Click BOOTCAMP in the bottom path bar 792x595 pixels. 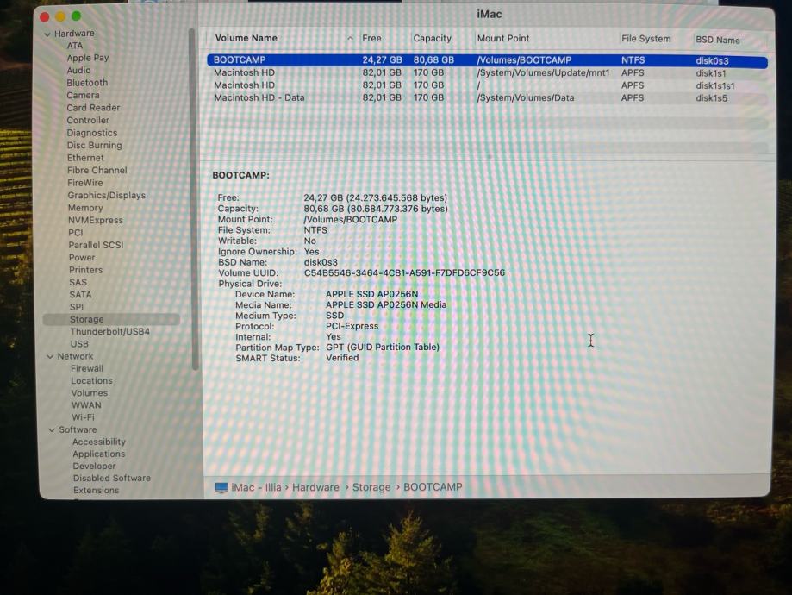(433, 487)
